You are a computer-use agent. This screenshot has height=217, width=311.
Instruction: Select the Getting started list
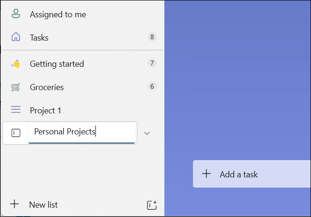pos(57,64)
